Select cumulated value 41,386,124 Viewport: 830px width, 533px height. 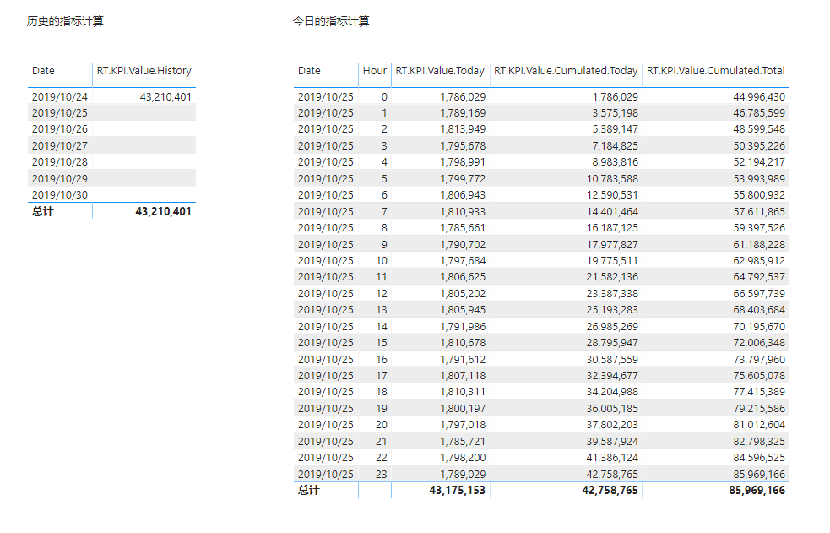pyautogui.click(x=612, y=457)
